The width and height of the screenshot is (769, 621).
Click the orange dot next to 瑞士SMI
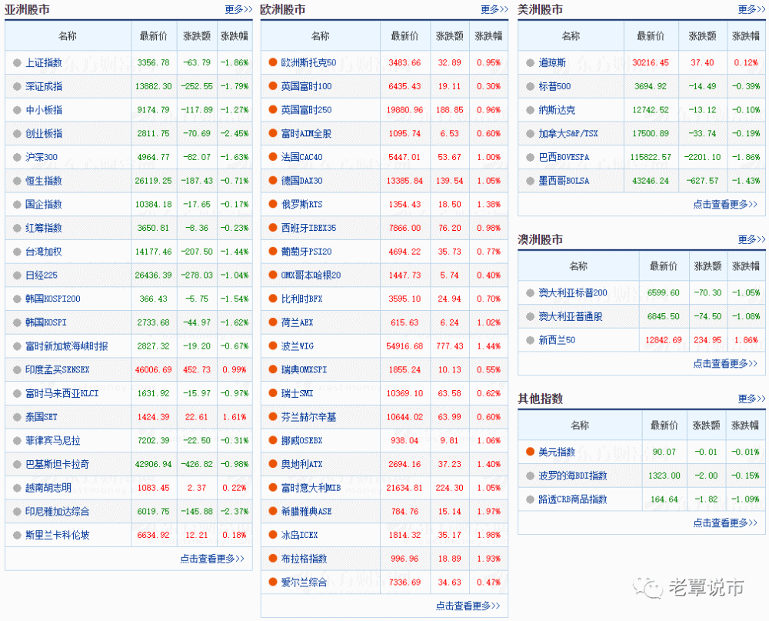(273, 393)
